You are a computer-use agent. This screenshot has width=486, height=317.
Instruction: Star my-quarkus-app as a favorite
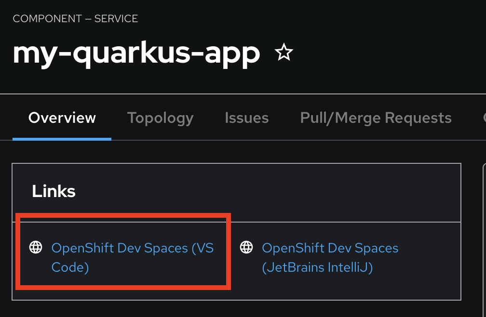tap(283, 53)
